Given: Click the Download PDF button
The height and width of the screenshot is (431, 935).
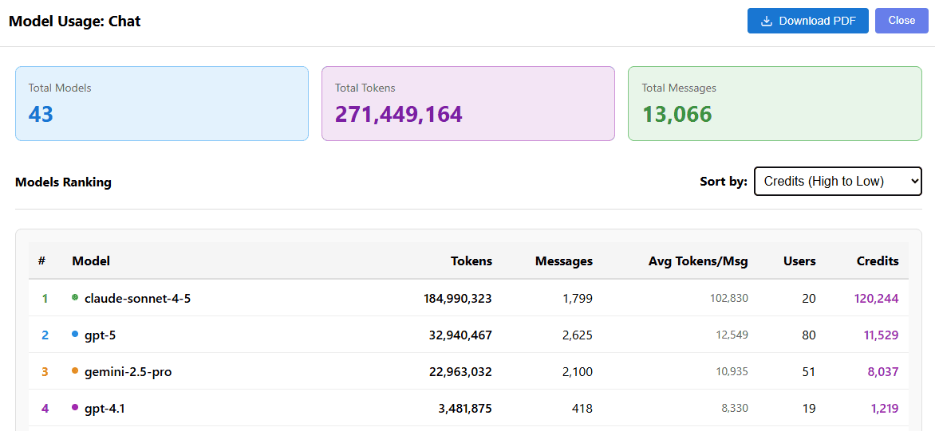Looking at the screenshot, I should [807, 21].
